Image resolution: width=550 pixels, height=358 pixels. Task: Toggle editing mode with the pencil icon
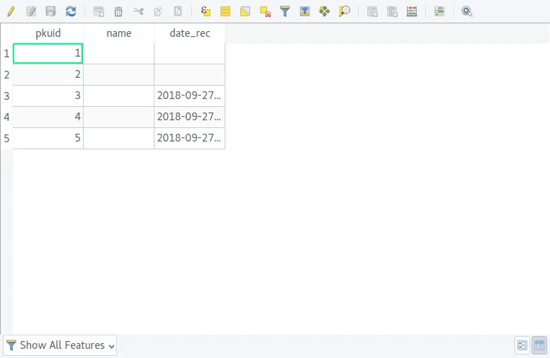(x=11, y=11)
